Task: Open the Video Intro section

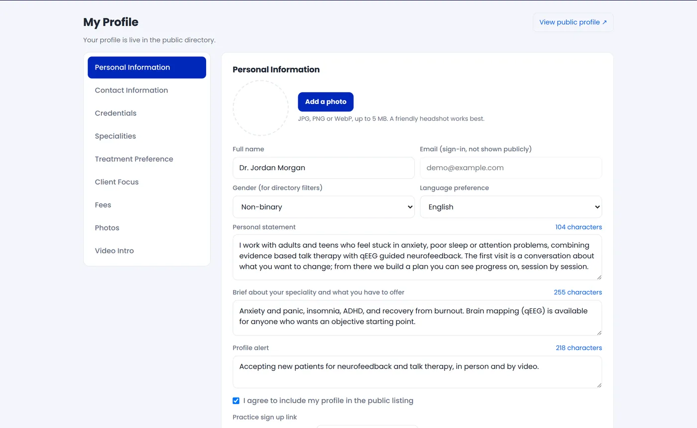Action: (x=147, y=250)
